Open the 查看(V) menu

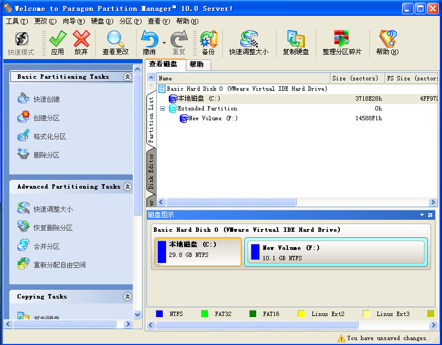pos(159,21)
